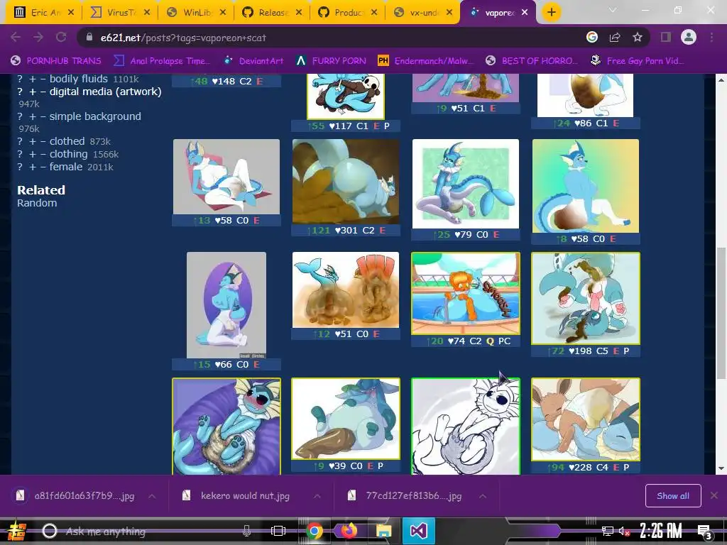The image size is (727, 545).
Task: Click the network status tray icon
Action: click(x=608, y=531)
